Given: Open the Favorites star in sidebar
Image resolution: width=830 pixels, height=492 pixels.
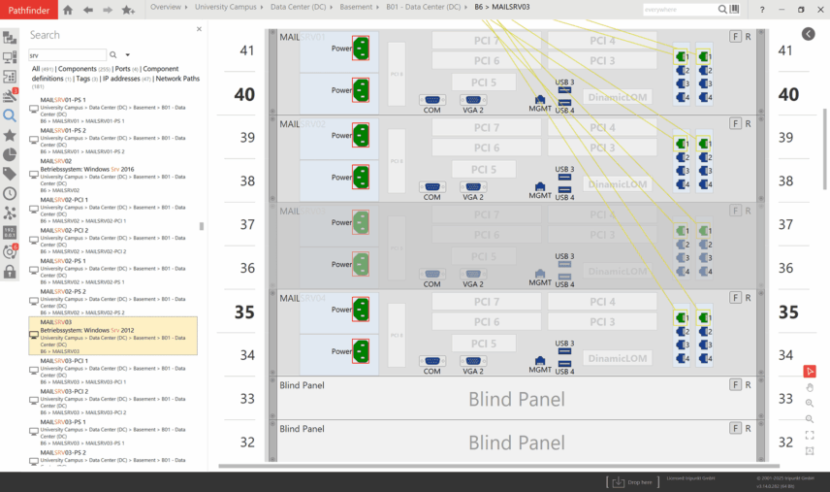Looking at the screenshot, I should [10, 135].
